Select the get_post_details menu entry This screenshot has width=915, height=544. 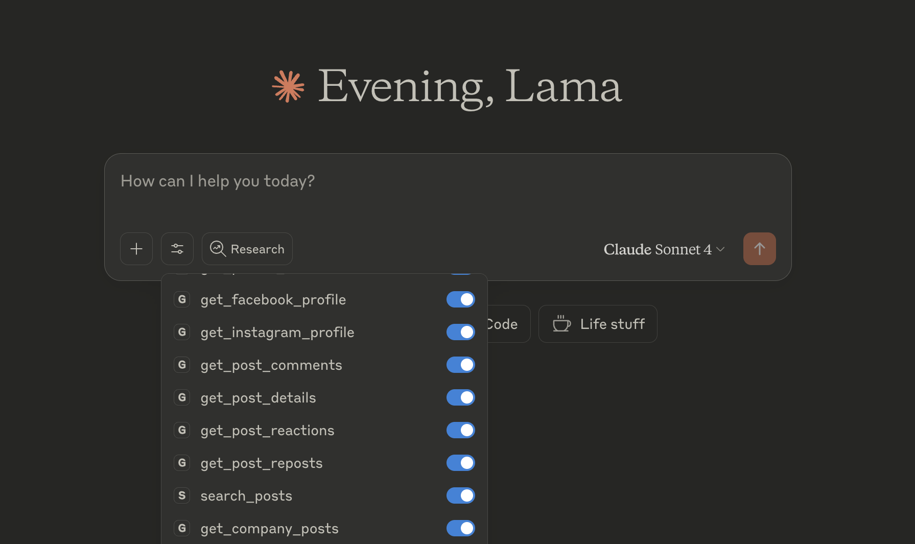(x=258, y=398)
